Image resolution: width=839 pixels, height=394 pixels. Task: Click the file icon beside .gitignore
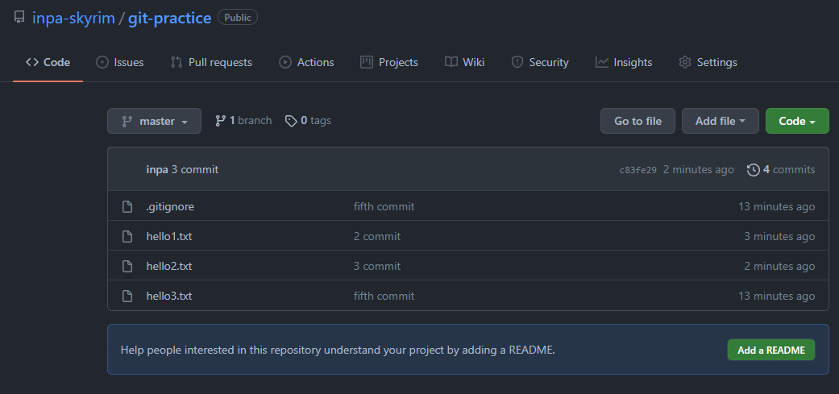click(127, 206)
